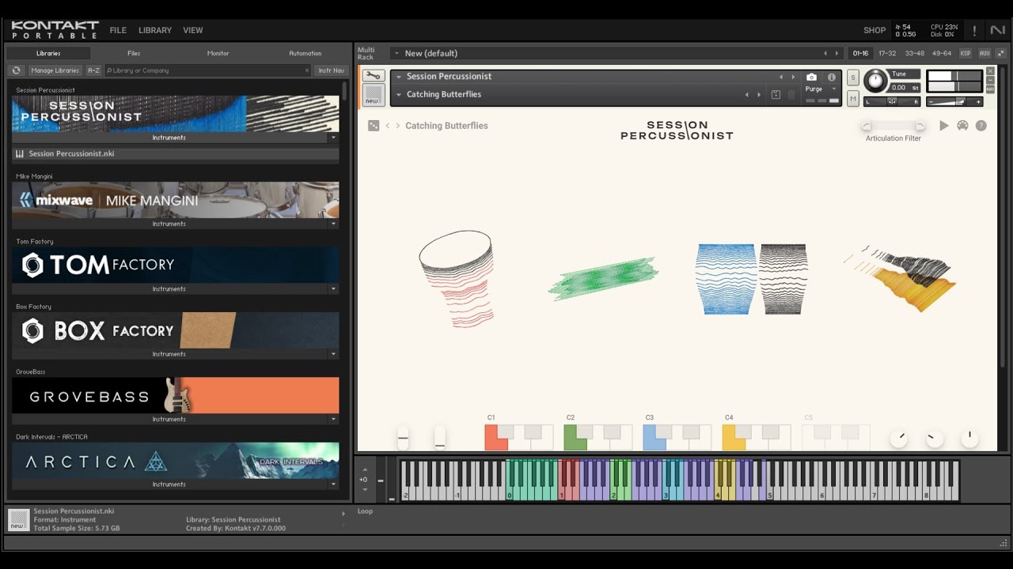Open the Catching Butterflies snapshot dropdown

tap(399, 95)
